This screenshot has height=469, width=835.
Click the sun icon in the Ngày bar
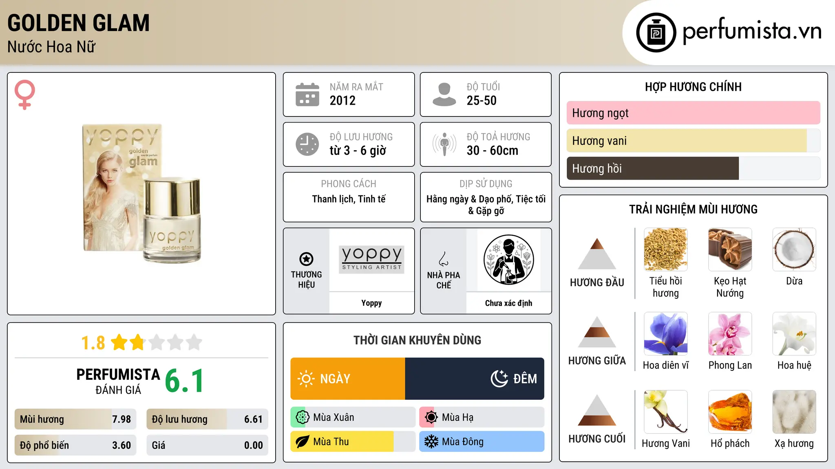tap(306, 379)
